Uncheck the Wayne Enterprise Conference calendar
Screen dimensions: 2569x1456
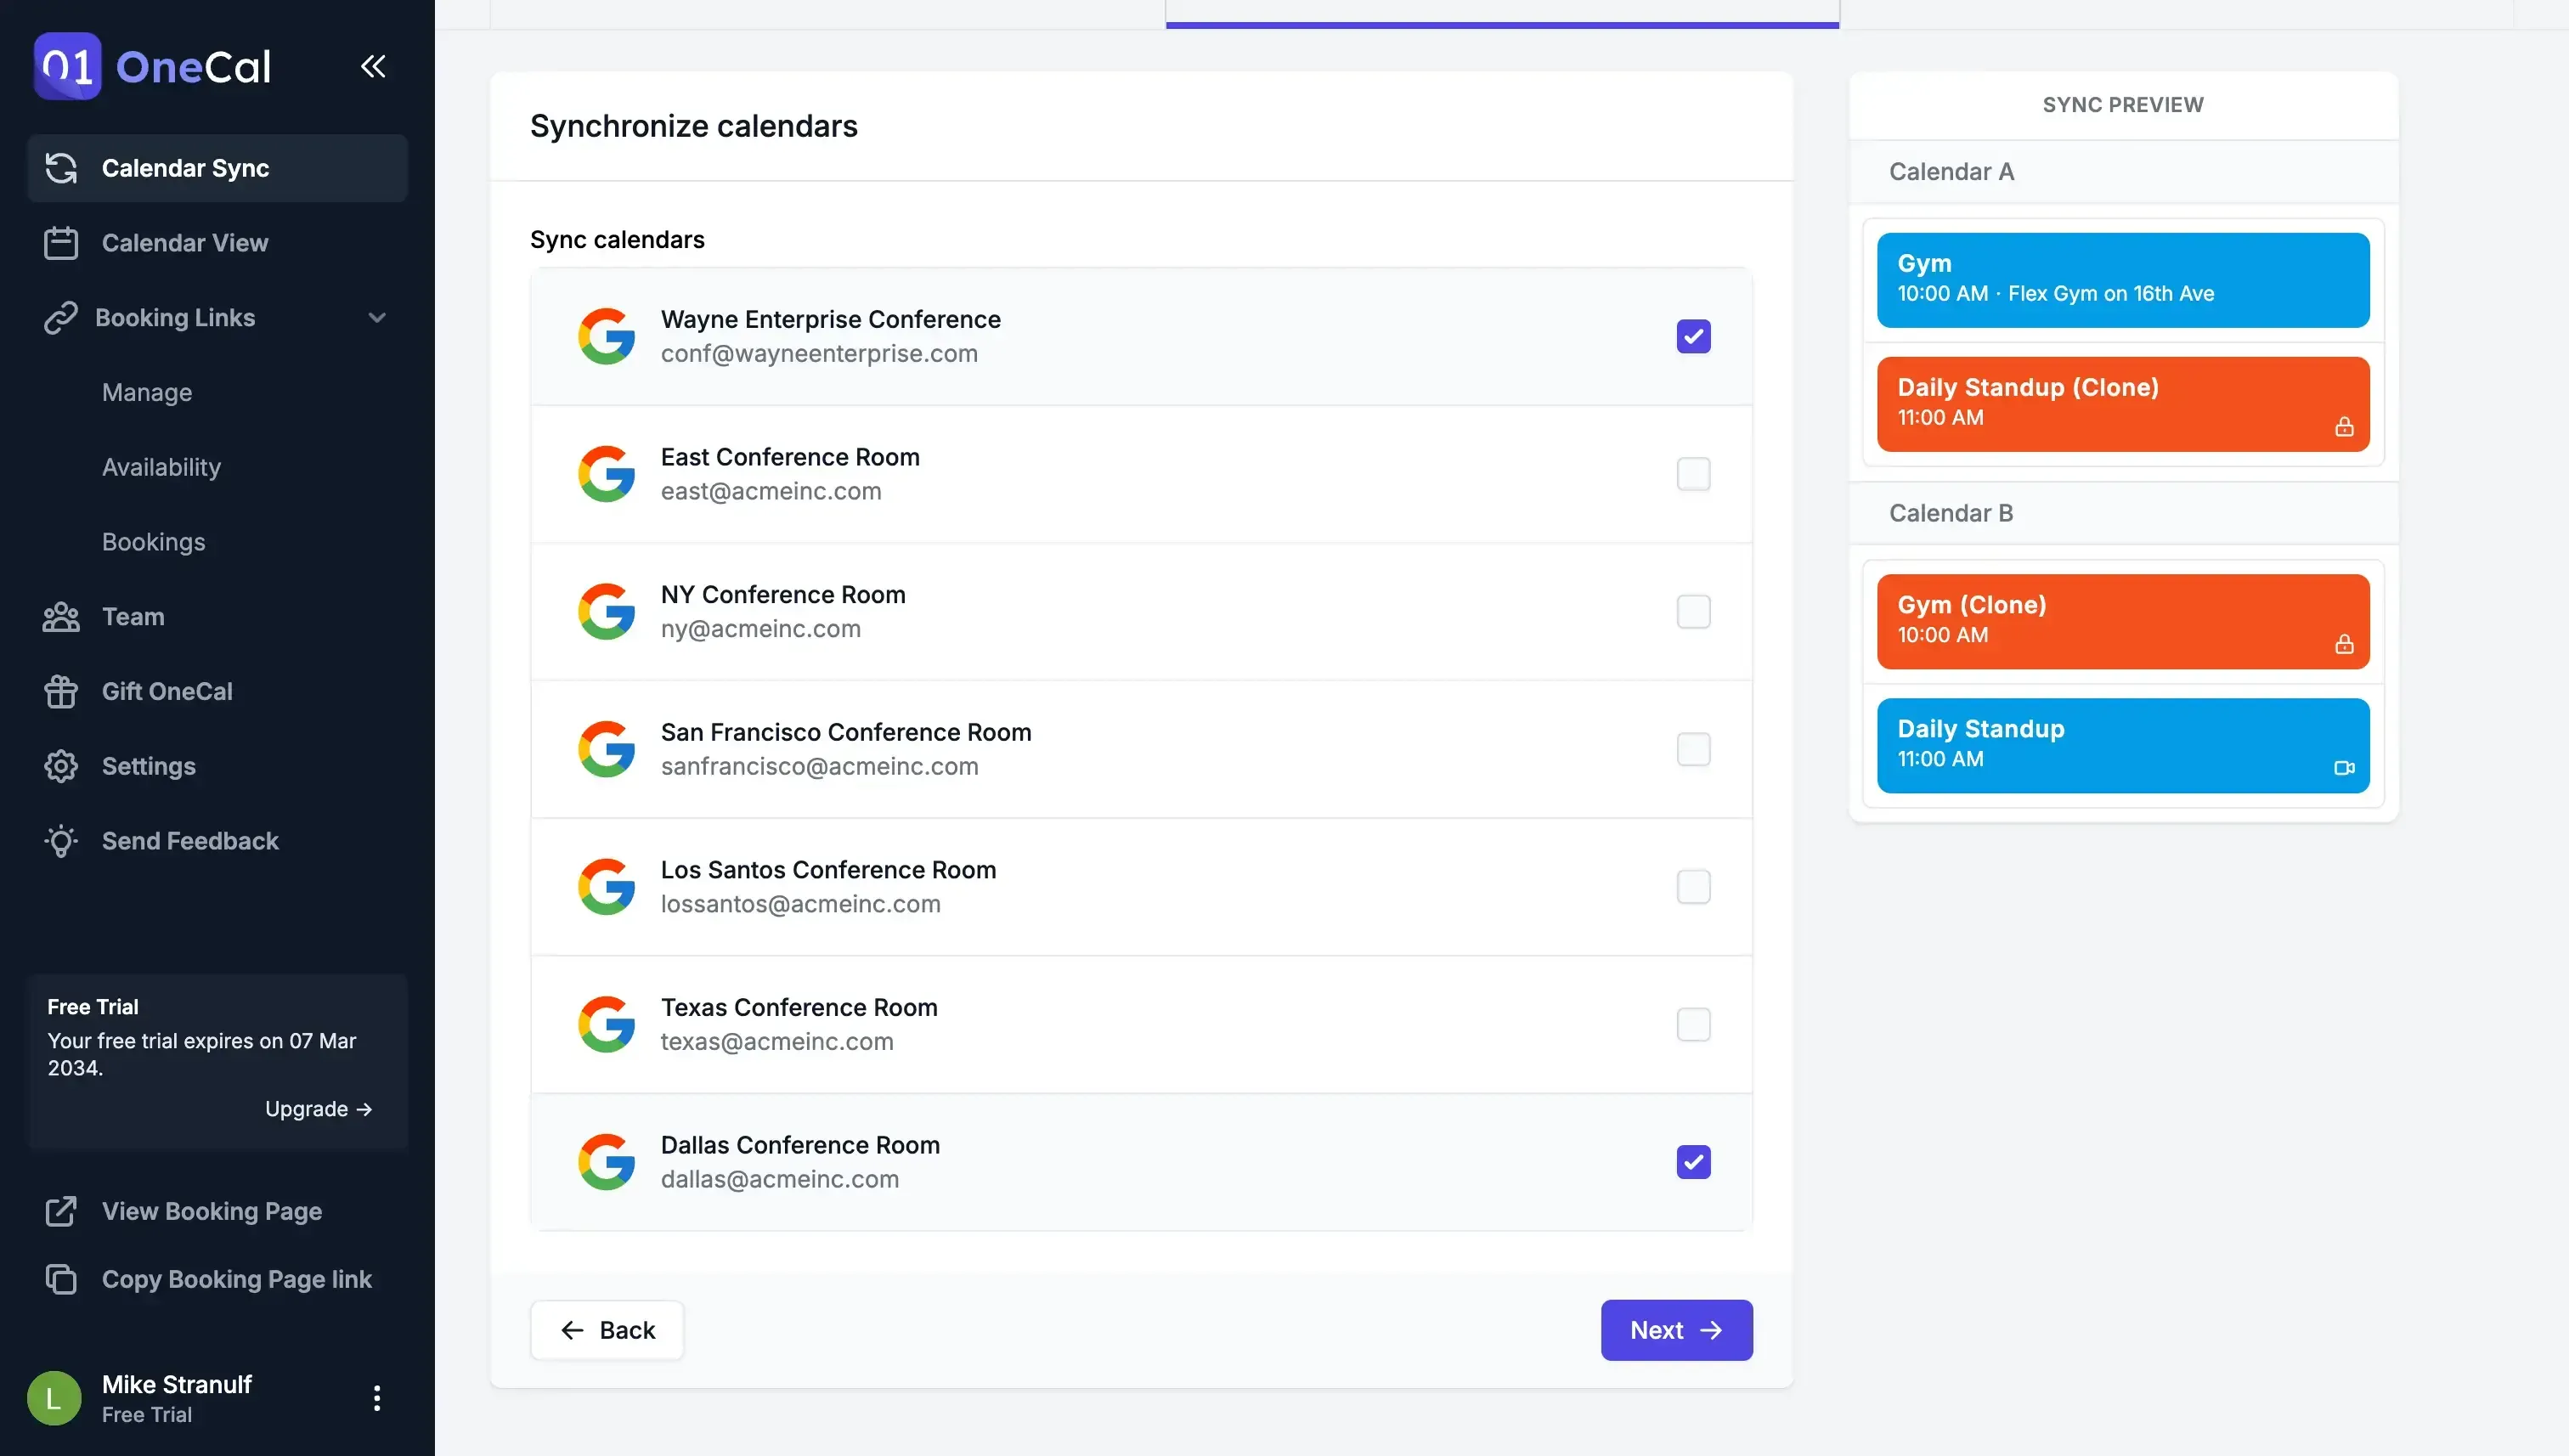click(x=1692, y=336)
